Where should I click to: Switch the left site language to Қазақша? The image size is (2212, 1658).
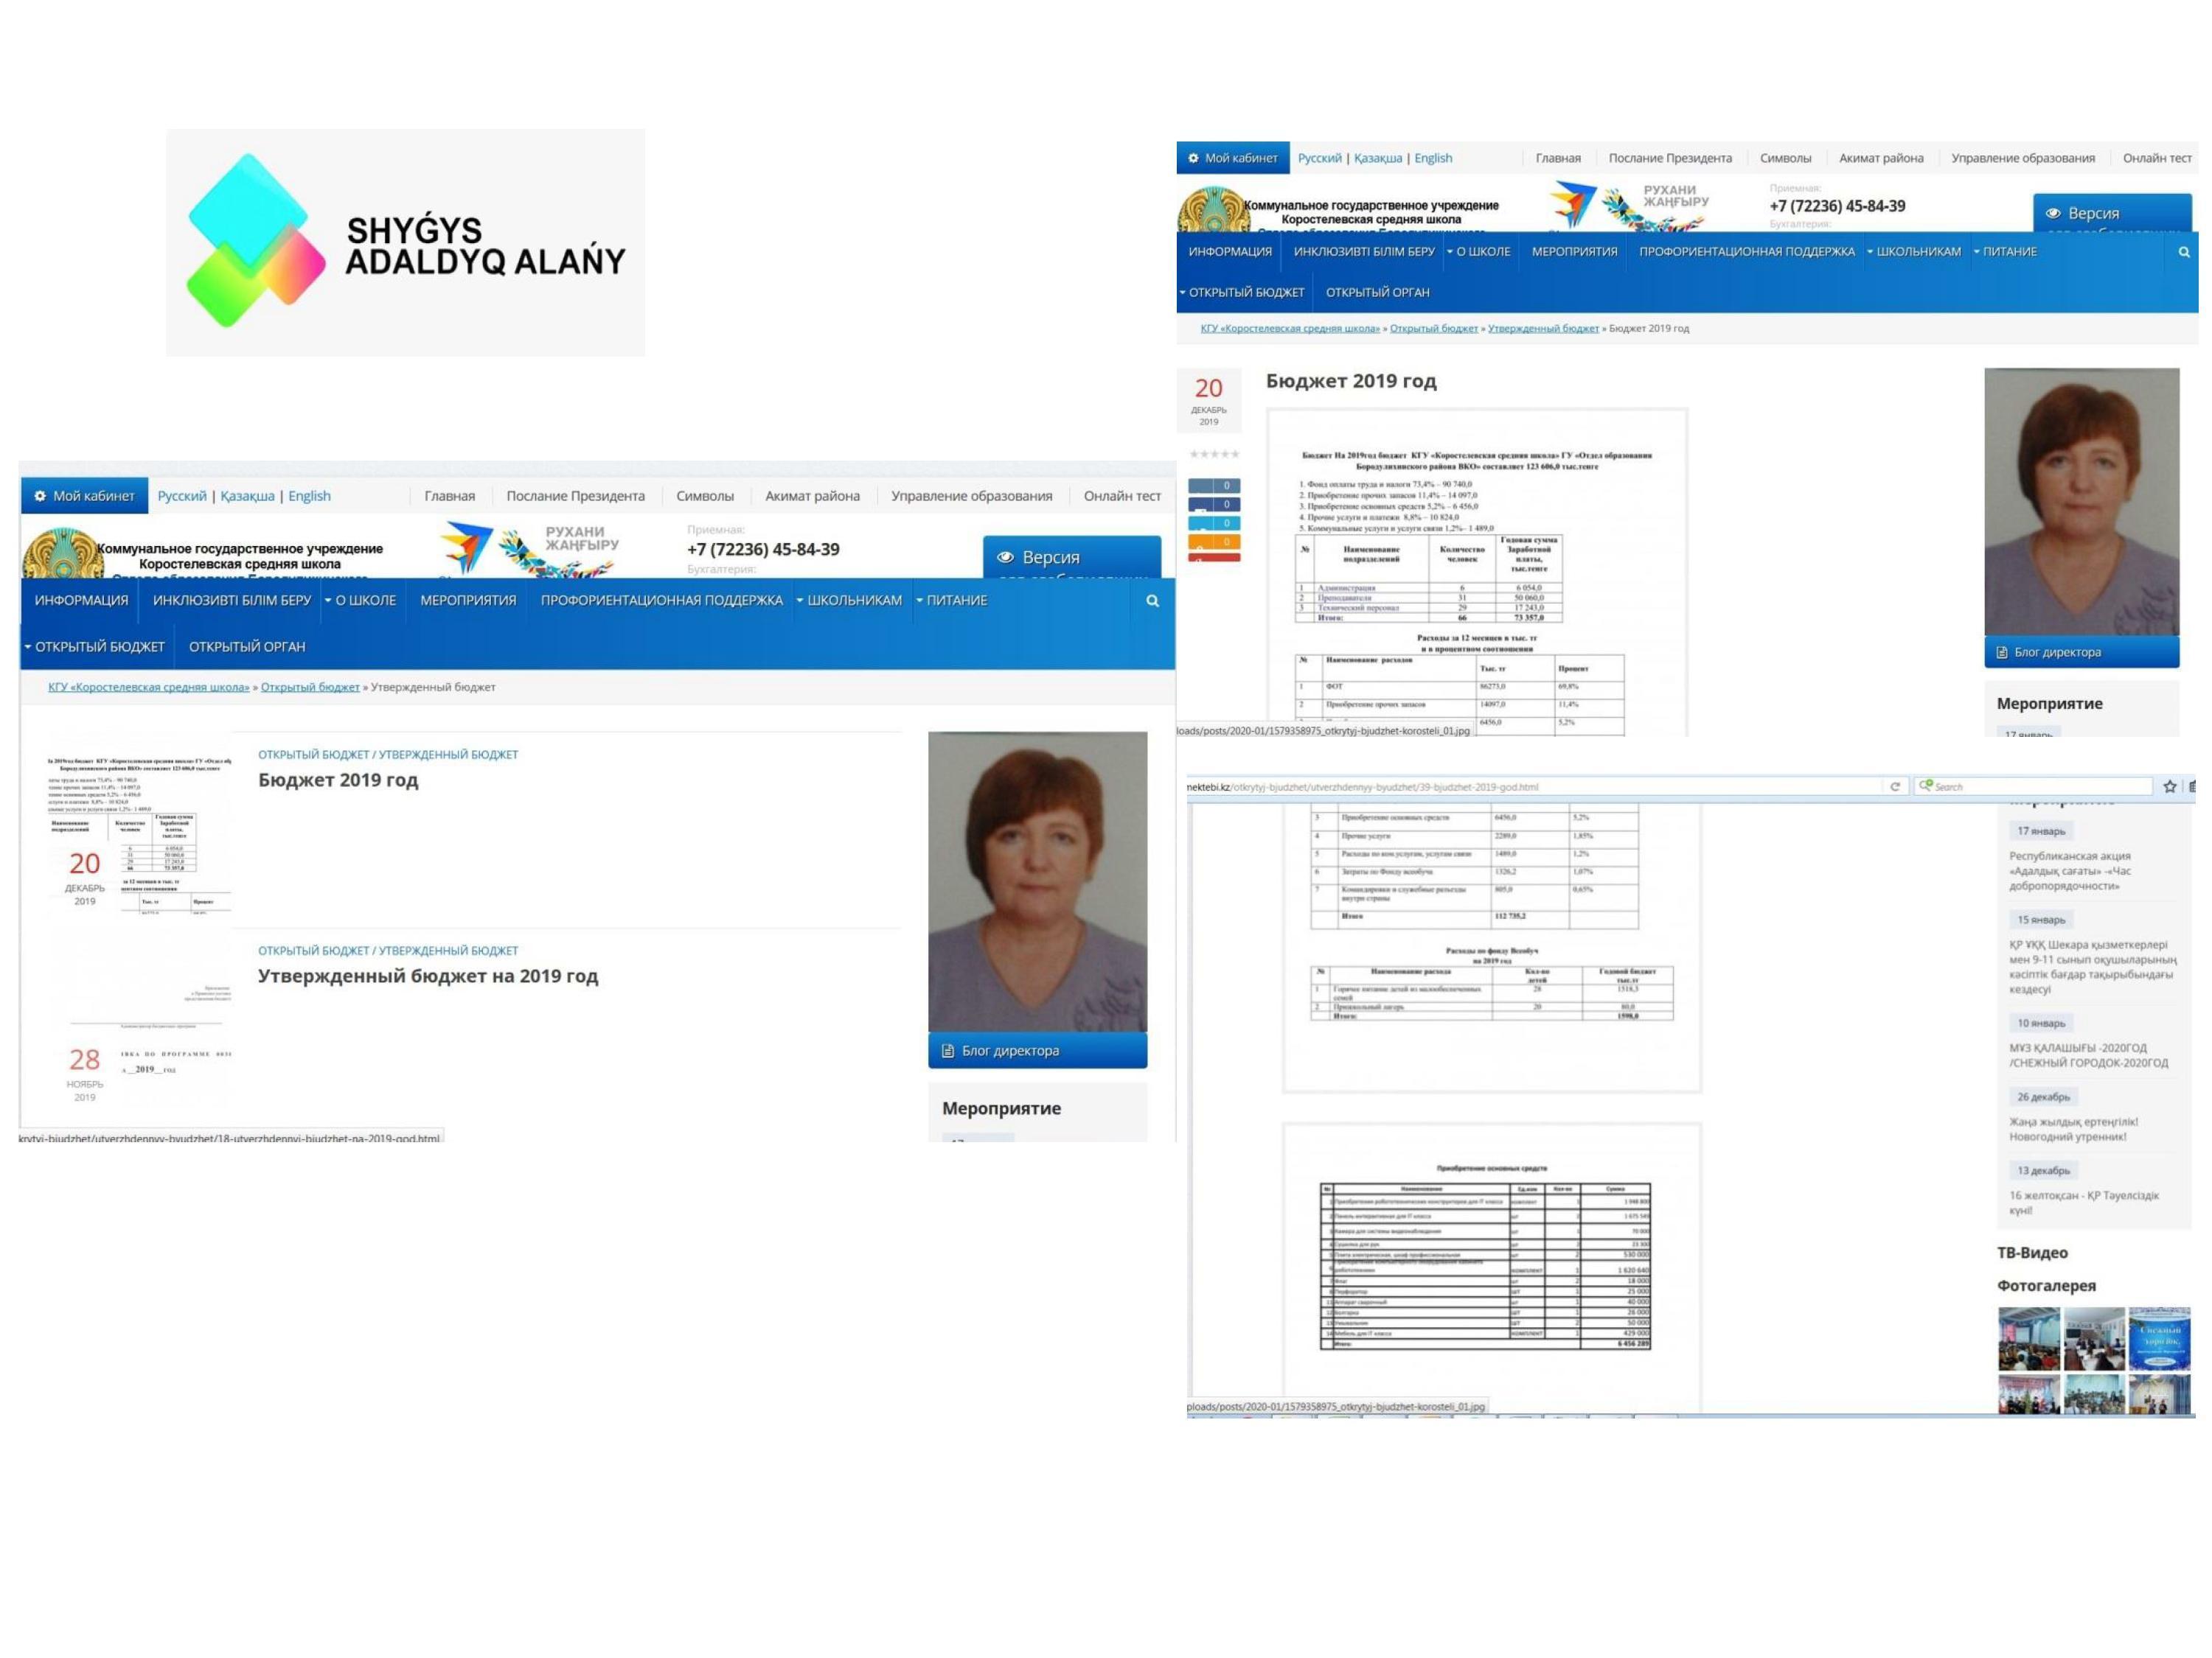point(247,496)
